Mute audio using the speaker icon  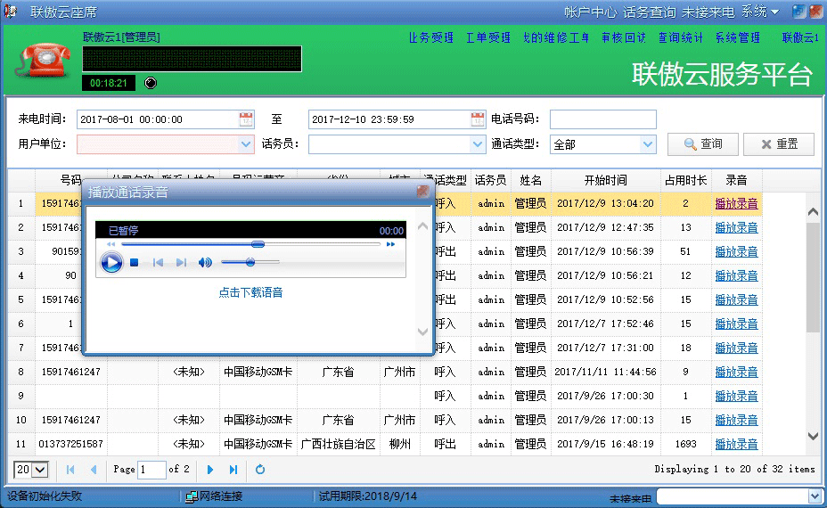click(205, 262)
